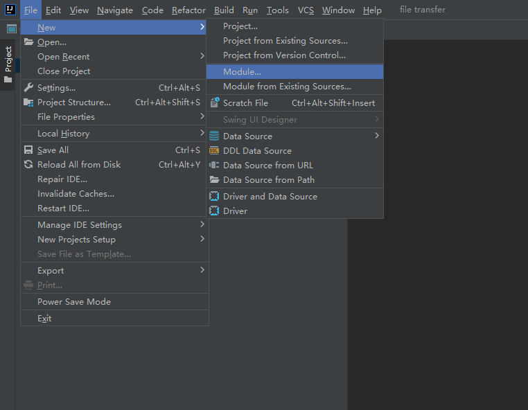
Task: Click the Project Structure icon
Action: click(x=28, y=102)
